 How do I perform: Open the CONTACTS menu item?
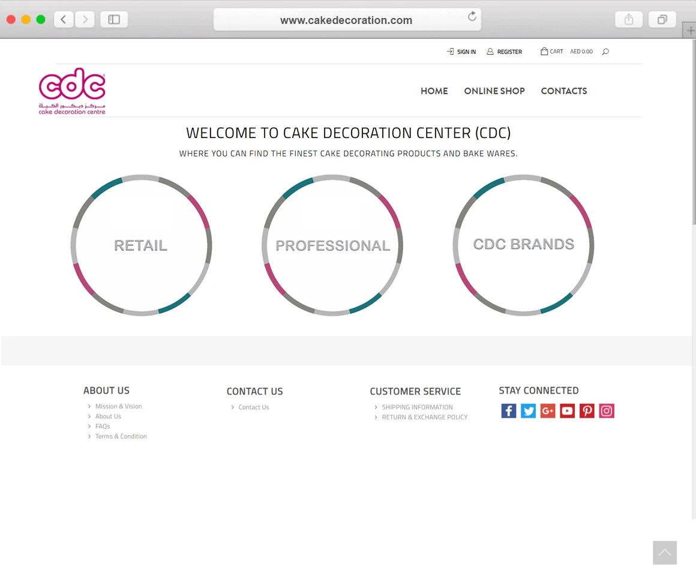[564, 91]
